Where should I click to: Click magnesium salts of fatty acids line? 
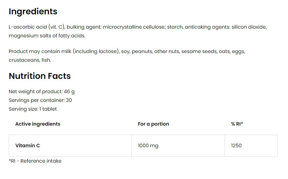click(x=47, y=36)
